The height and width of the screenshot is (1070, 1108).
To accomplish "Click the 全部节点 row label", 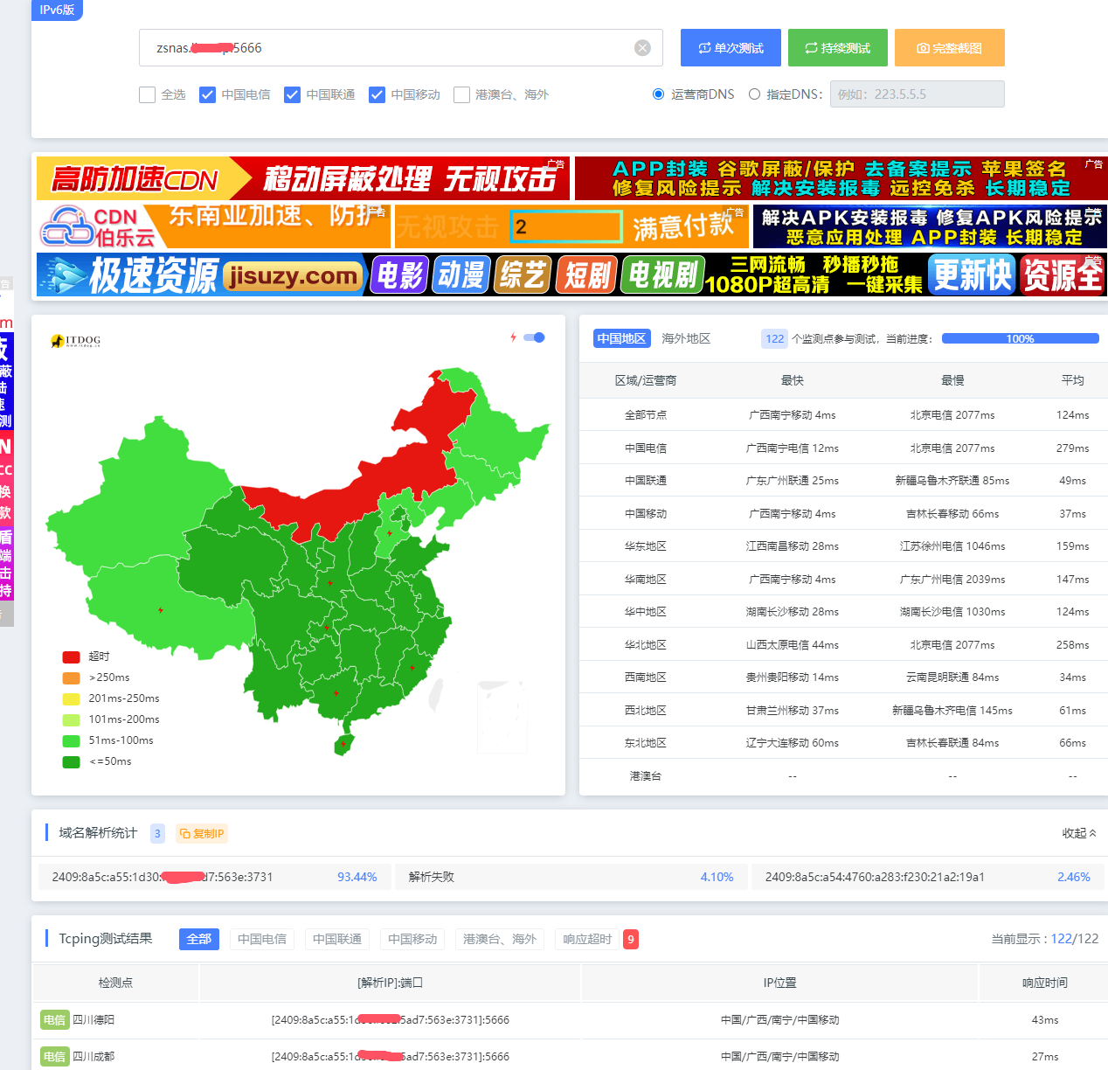I will 646,415.
